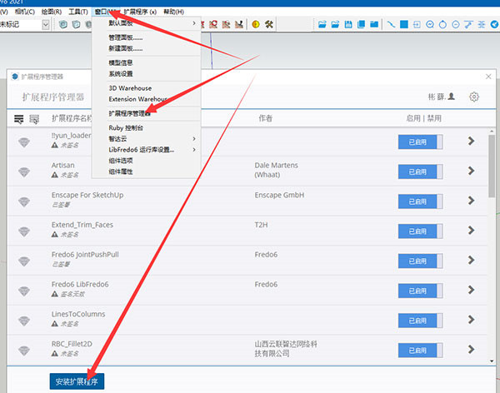Click the solid blue square toolbar icon
The image size is (500, 393).
tap(404, 24)
